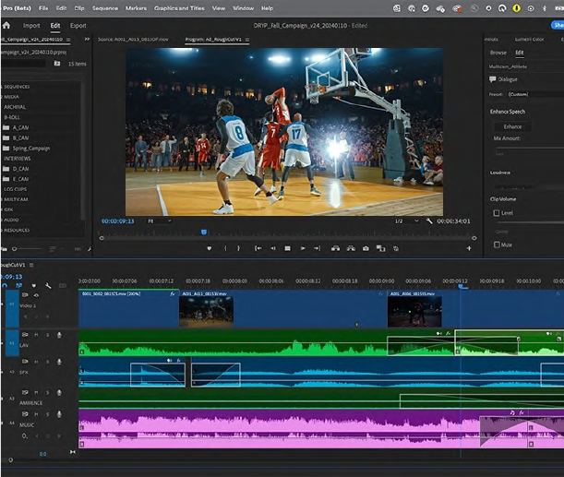Image resolution: width=564 pixels, height=477 pixels.
Task: Switch to the Export workspace tab
Action: [x=78, y=26]
